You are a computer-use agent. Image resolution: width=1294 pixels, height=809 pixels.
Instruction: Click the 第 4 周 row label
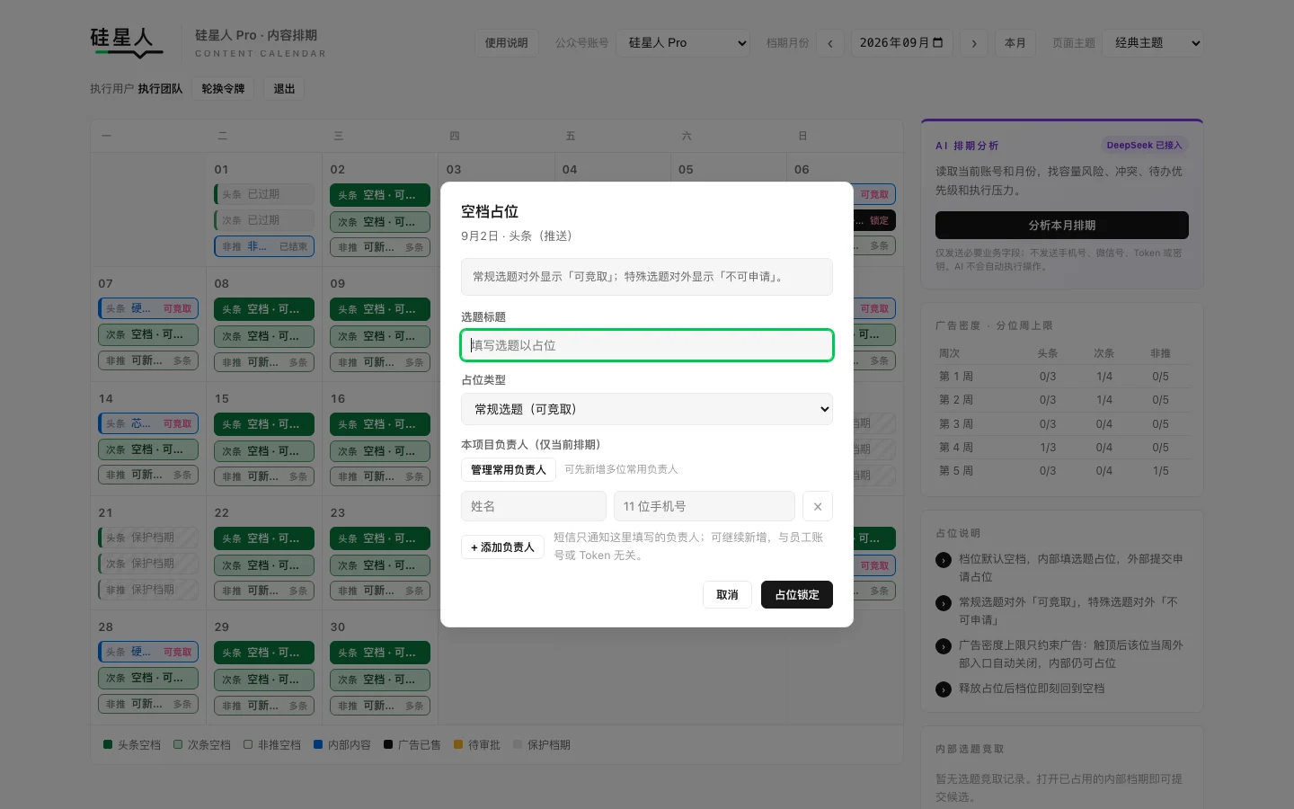pyautogui.click(x=956, y=448)
